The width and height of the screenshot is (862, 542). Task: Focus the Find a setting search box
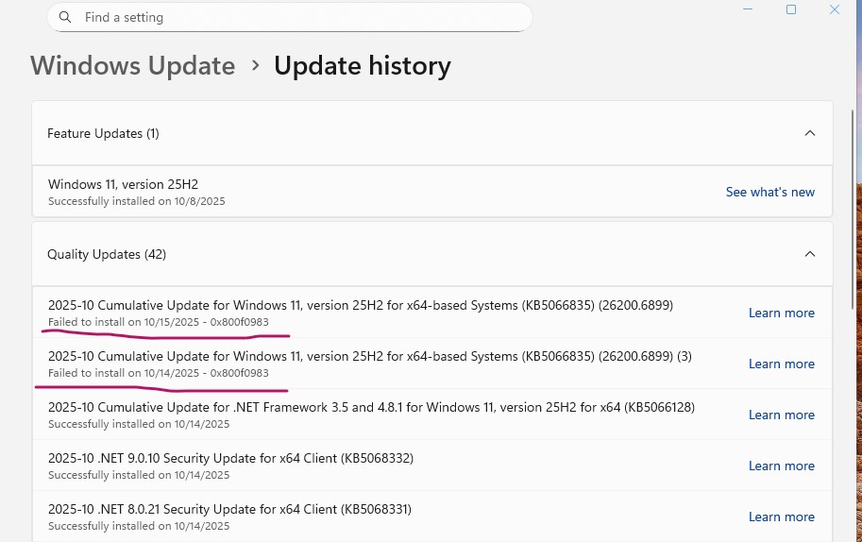pyautogui.click(x=290, y=17)
